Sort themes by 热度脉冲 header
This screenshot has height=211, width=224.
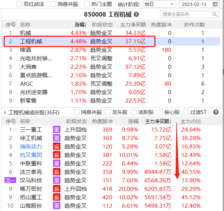click(x=161, y=25)
